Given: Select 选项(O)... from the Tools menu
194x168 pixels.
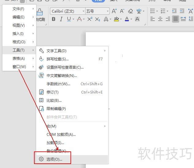Looking at the screenshot, I should tap(54, 159).
